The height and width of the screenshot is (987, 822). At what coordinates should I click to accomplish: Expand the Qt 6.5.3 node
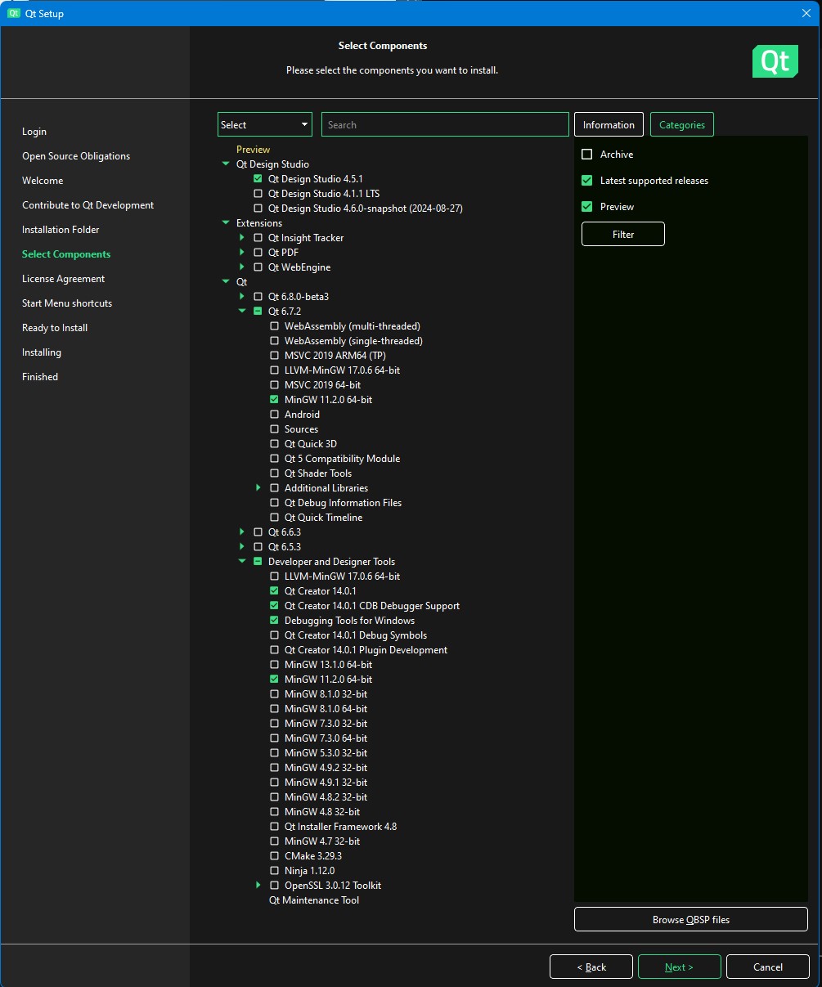pos(242,547)
